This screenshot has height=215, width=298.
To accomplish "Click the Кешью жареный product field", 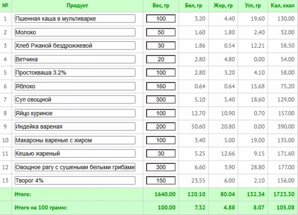I will pyautogui.click(x=75, y=154).
